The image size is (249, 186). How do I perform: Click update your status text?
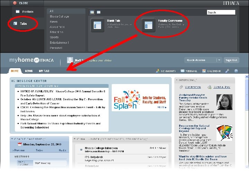pyautogui.click(x=100, y=60)
